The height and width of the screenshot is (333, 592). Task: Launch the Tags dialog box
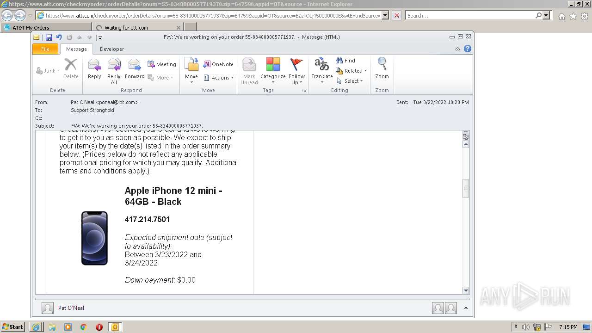tap(304, 91)
